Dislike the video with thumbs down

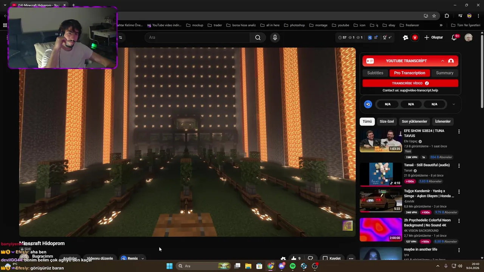(x=310, y=258)
